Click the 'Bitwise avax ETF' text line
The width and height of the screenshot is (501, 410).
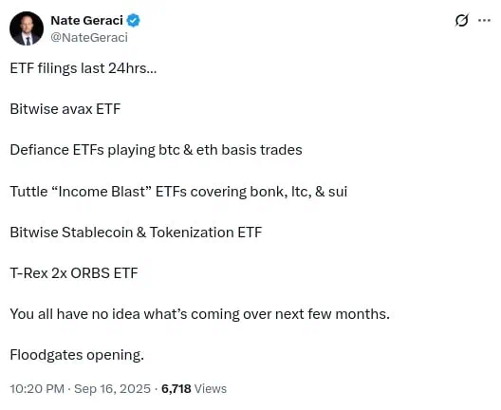65,109
